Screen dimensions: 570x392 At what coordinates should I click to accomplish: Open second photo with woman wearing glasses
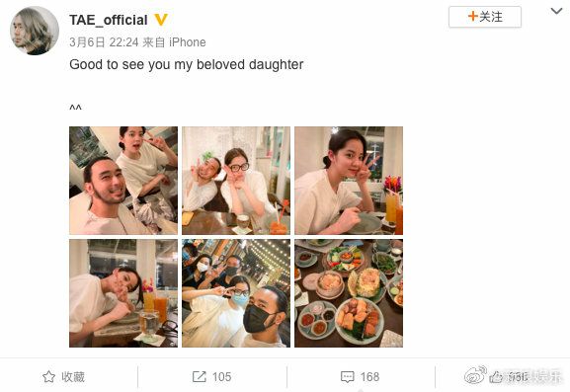(236, 181)
